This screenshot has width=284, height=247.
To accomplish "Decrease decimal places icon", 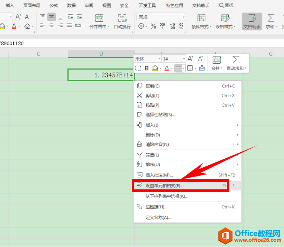I will (181, 26).
